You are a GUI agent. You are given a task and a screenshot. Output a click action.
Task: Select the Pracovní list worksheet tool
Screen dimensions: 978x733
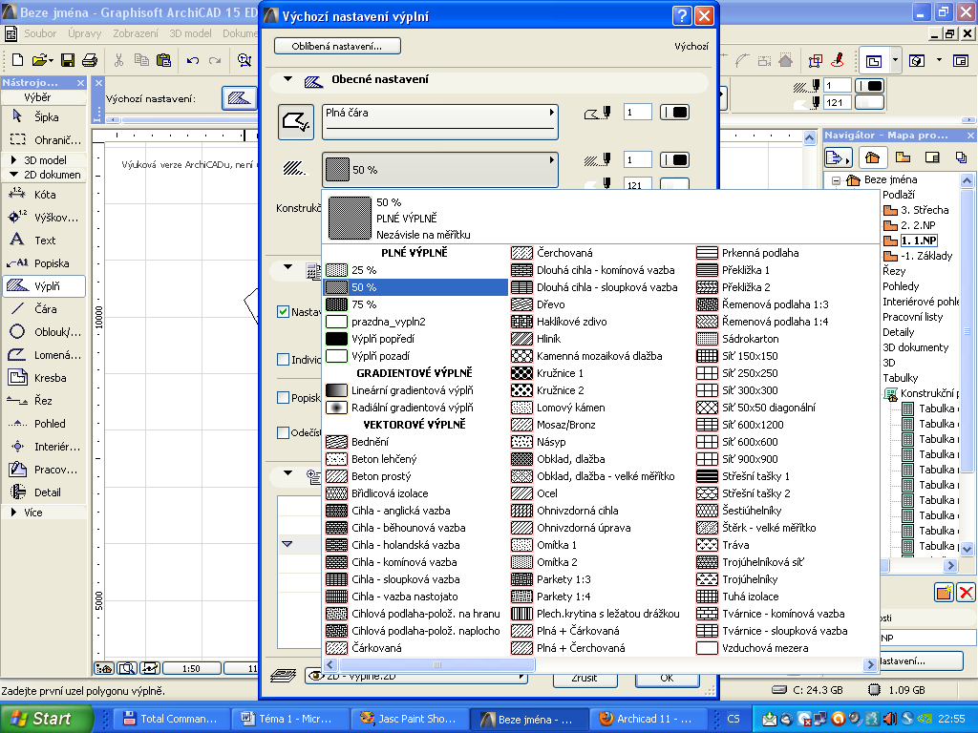click(x=44, y=470)
